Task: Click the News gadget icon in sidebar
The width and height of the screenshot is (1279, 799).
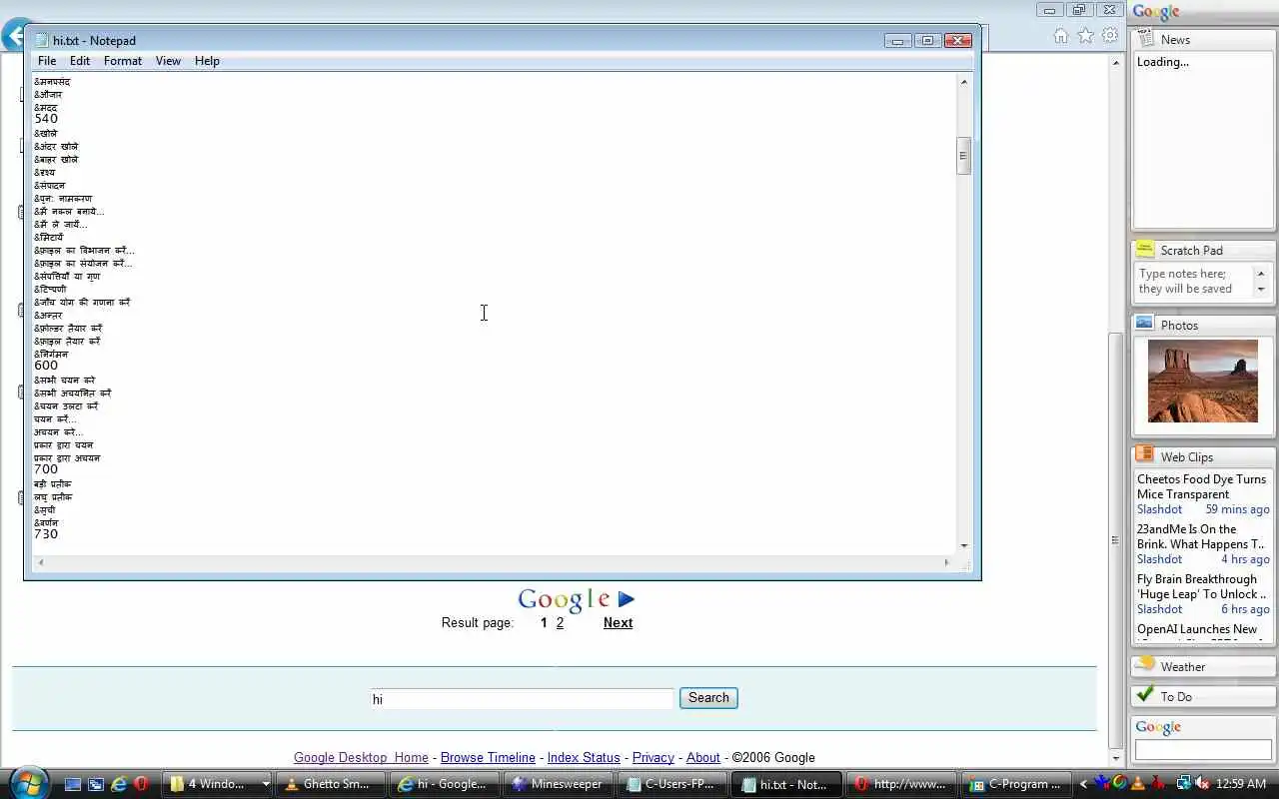Action: 1145,39
